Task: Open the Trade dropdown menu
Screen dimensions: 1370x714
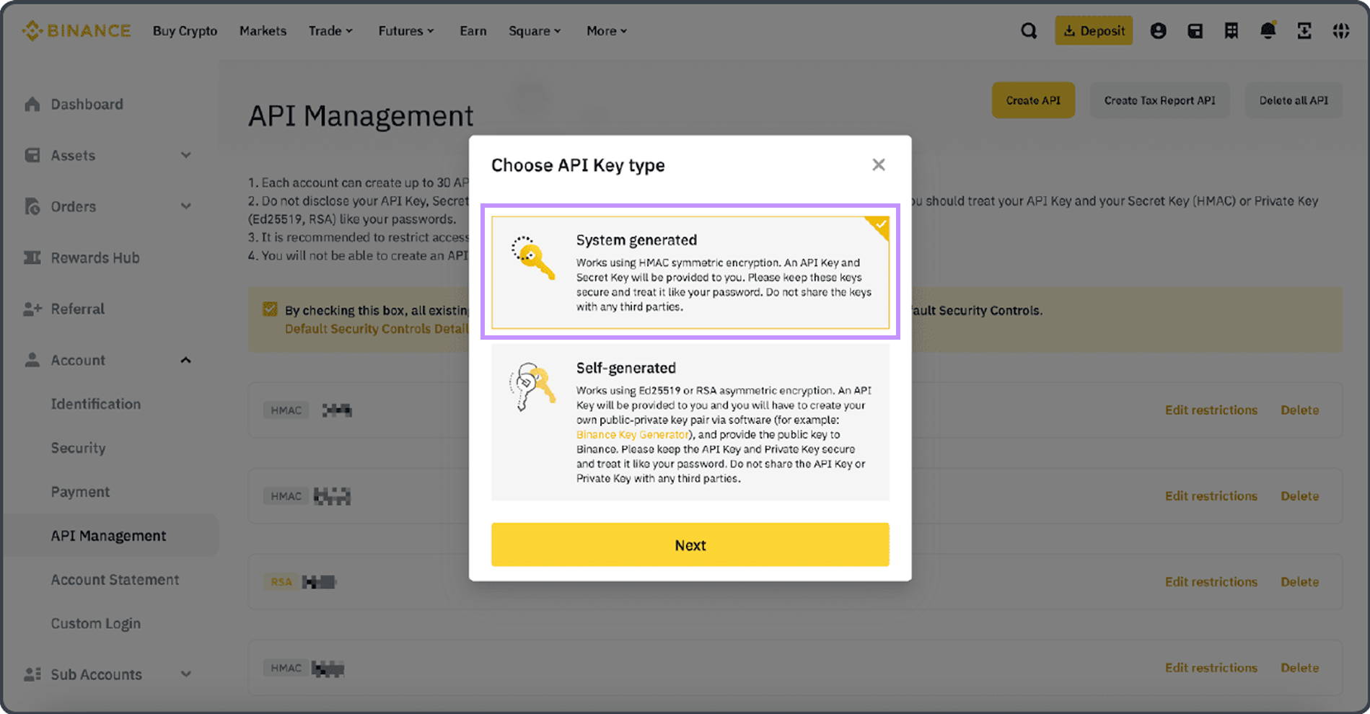Action: pos(330,31)
